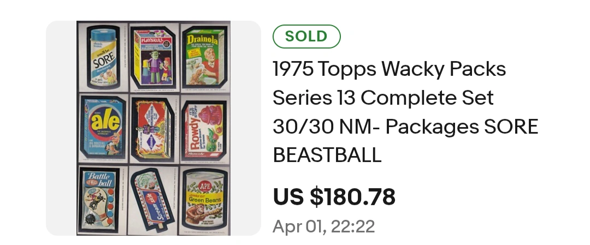The width and height of the screenshot is (590, 245).
Task: Click gray margin left of listing image
Action: click(x=61, y=128)
